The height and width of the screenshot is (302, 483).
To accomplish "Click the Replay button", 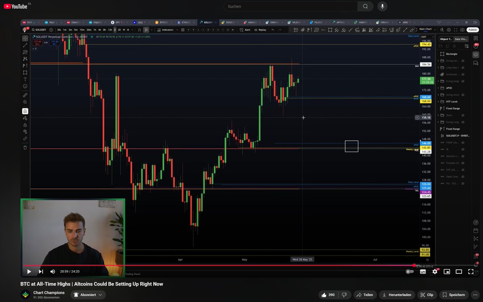I will coord(260,30).
